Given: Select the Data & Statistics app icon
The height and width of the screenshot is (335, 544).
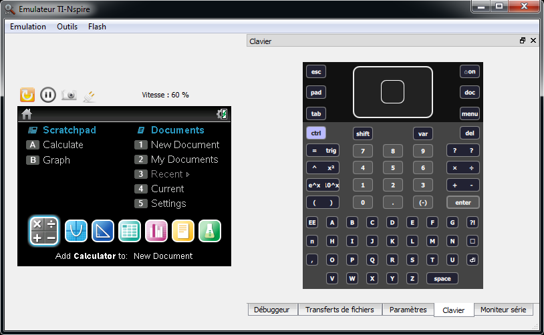Looking at the screenshot, I should (x=156, y=231).
